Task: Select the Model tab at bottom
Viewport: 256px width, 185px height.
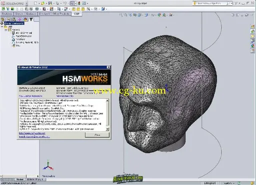Action: tap(20, 180)
